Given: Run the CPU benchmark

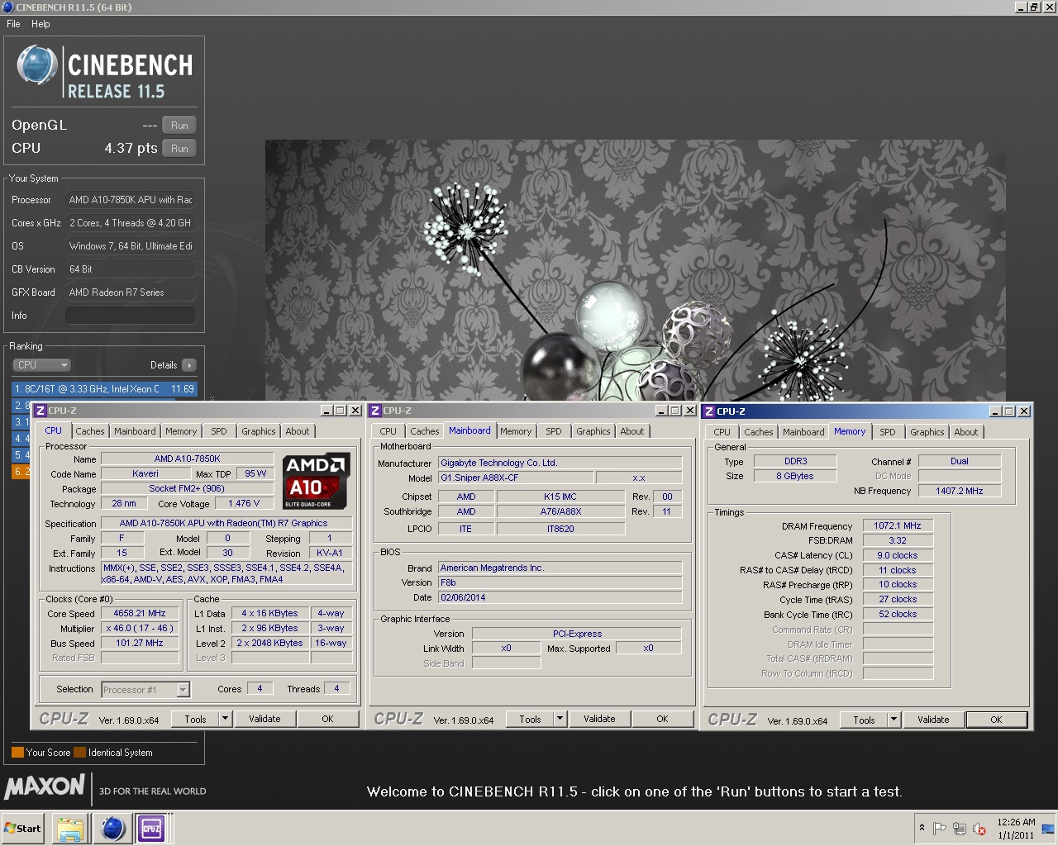Looking at the screenshot, I should click(179, 149).
